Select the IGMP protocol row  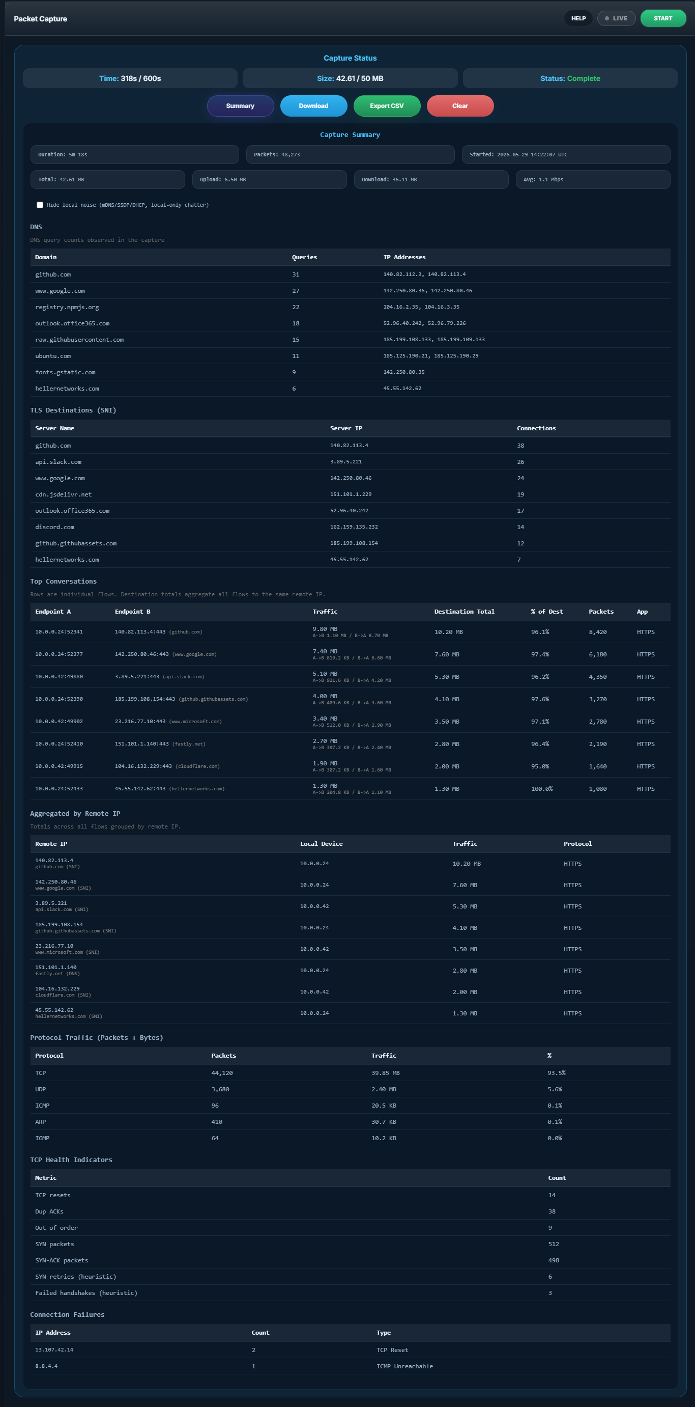point(350,1138)
